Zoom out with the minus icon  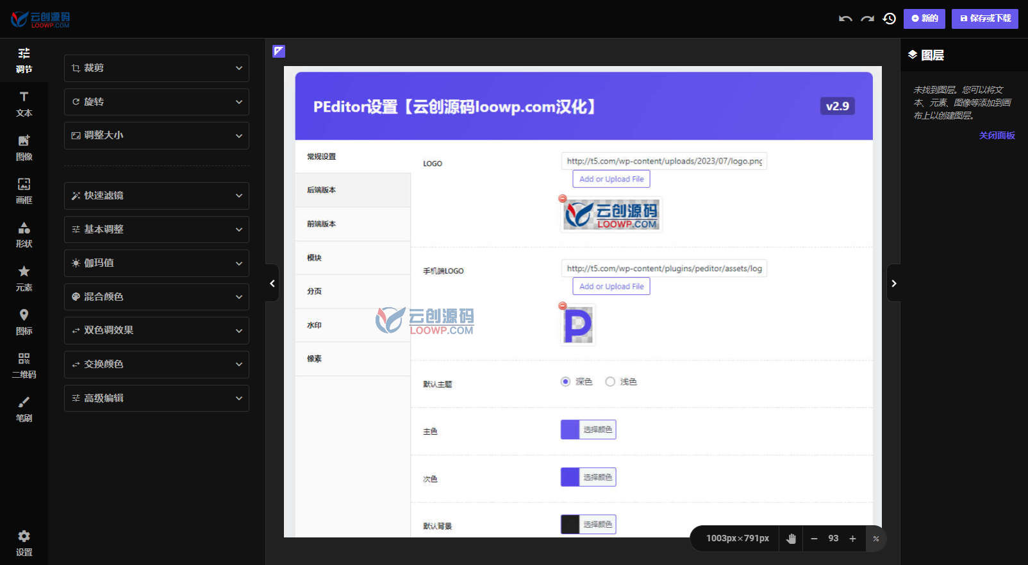[814, 539]
